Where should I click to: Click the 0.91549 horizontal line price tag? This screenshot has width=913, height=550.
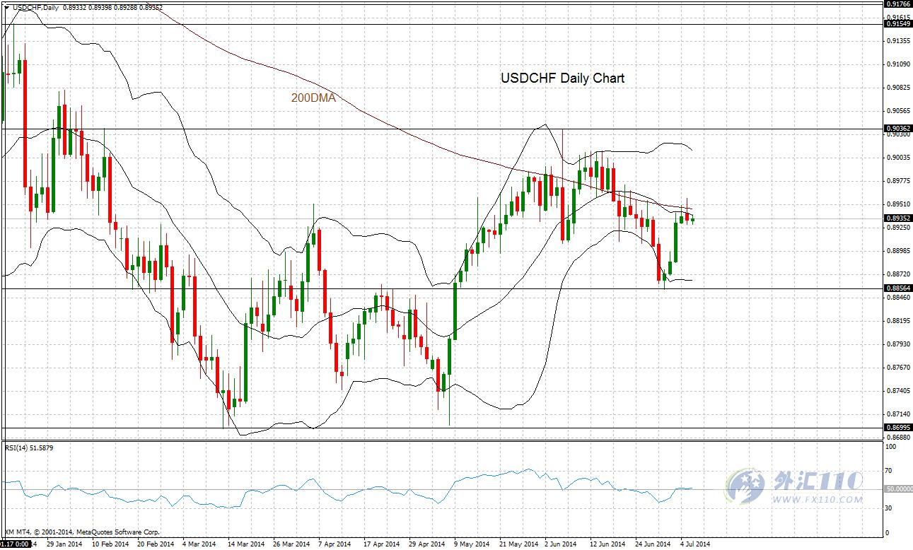coord(897,24)
